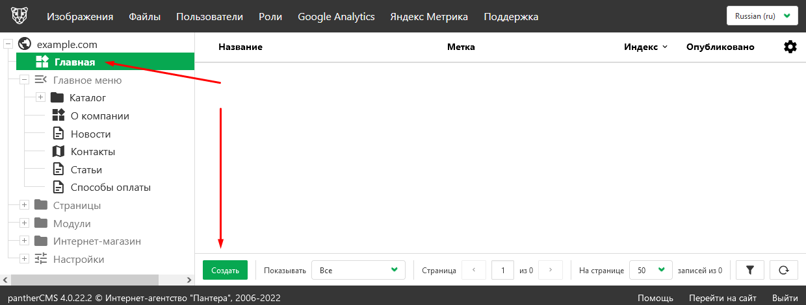The height and width of the screenshot is (305, 806).
Task: Go to the next page arrow
Action: click(551, 270)
